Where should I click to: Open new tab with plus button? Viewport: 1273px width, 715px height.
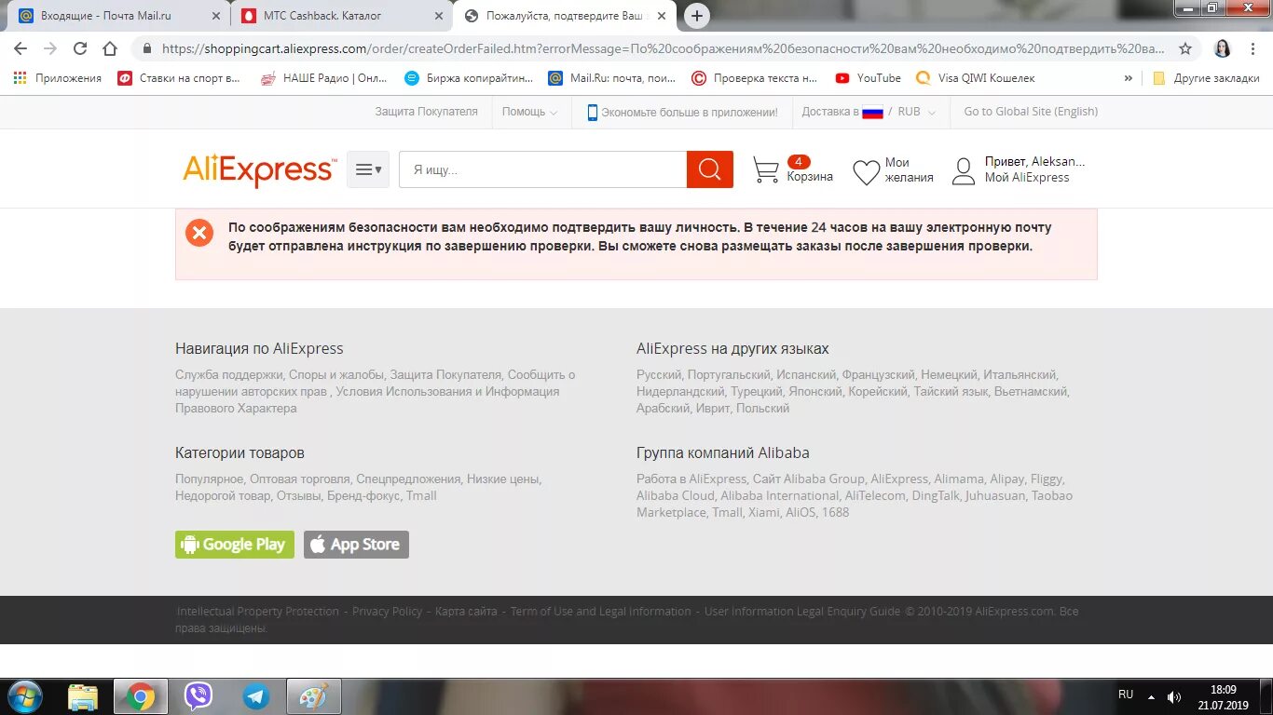pos(696,16)
